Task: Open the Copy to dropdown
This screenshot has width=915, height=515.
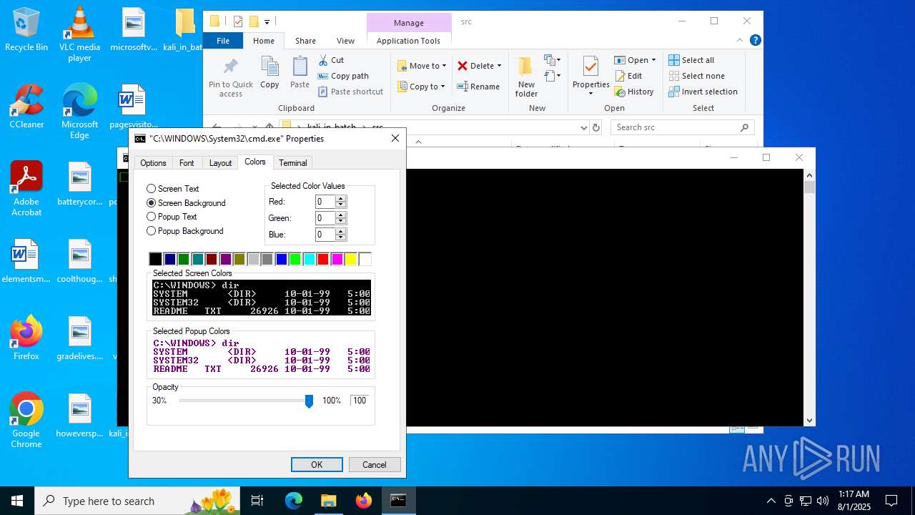Action: (x=421, y=87)
